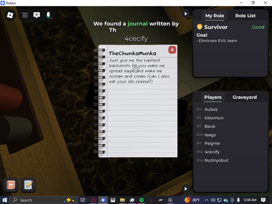This screenshot has width=272, height=204.
Task: Select the Players tab
Action: [213, 97]
